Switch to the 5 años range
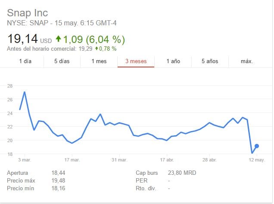 coord(210,61)
